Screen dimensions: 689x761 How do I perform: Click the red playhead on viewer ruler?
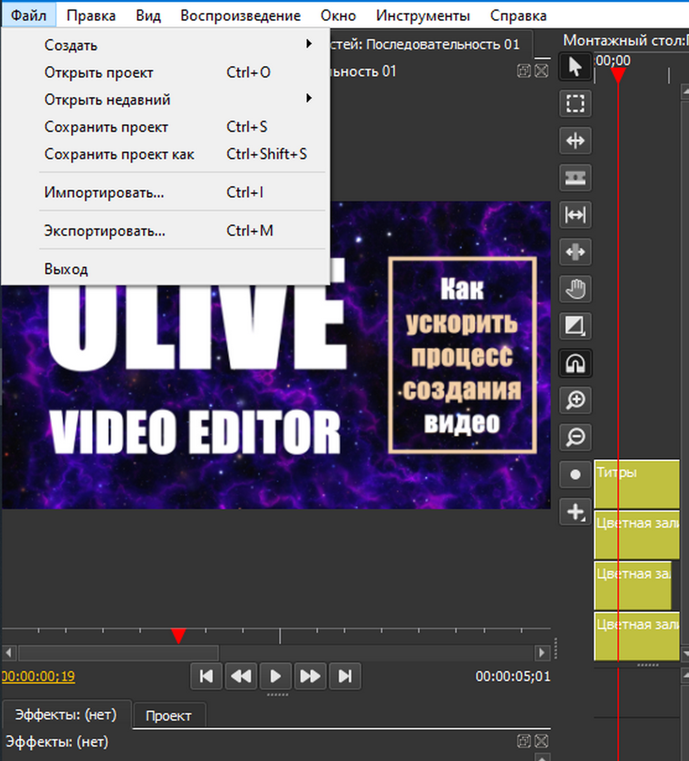(179, 635)
